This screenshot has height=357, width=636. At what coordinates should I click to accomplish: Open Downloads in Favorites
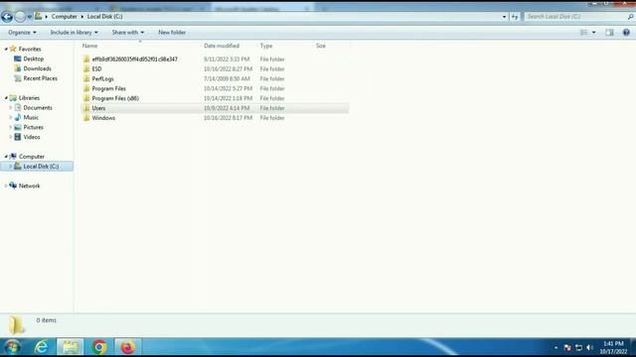tap(37, 68)
